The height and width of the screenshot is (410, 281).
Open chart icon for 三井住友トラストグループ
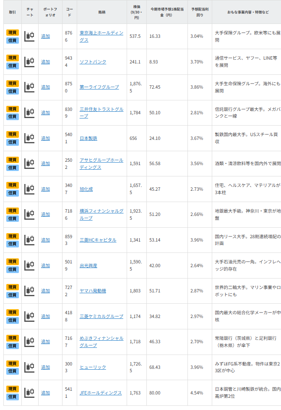pos(29,113)
